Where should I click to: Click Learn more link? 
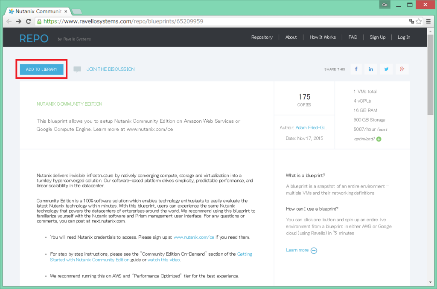pyautogui.click(x=297, y=250)
